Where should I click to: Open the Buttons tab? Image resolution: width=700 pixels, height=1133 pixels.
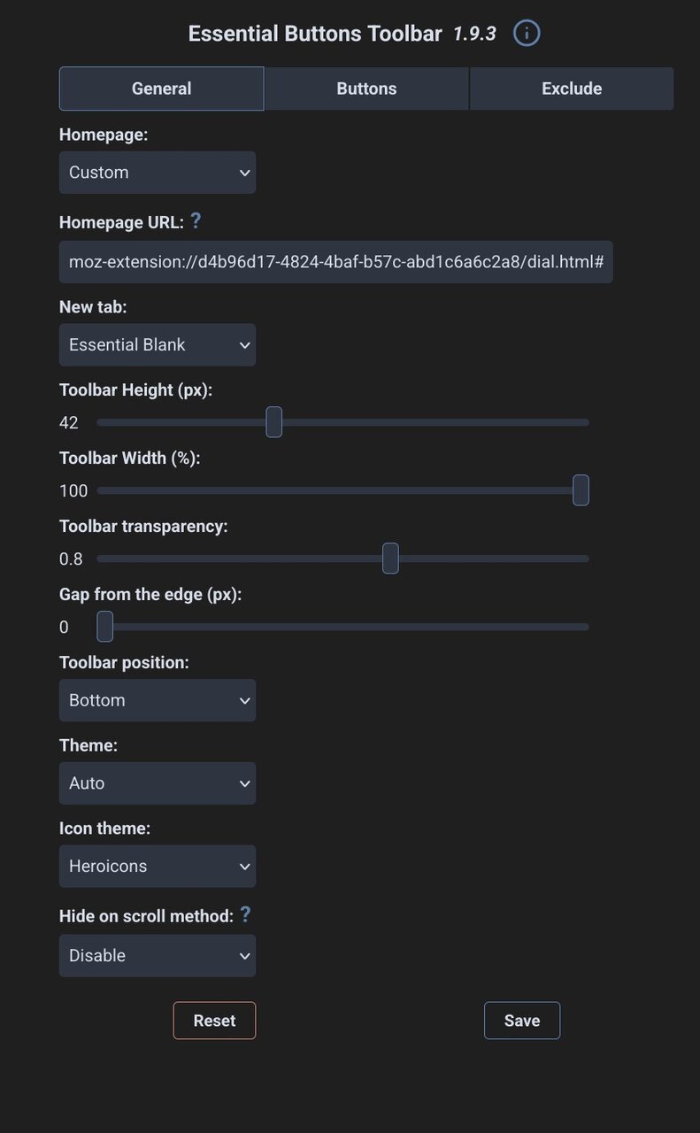click(366, 89)
